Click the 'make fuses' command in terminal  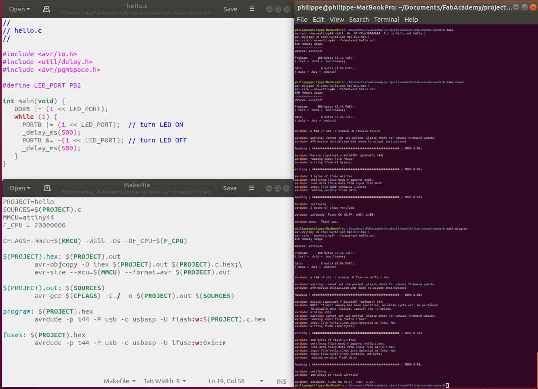(456, 82)
